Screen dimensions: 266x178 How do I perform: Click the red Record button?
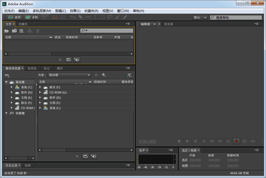pos(237,141)
